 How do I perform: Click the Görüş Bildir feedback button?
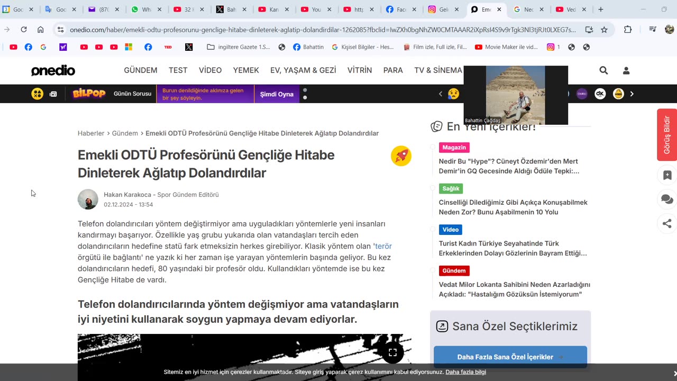(667, 134)
